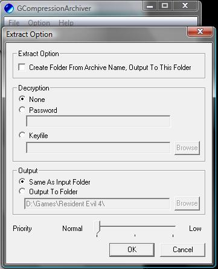Open the Option menu
Screen dimensions: 218x269
click(39, 23)
